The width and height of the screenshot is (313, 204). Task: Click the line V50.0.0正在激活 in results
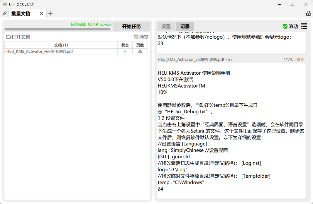175,80
